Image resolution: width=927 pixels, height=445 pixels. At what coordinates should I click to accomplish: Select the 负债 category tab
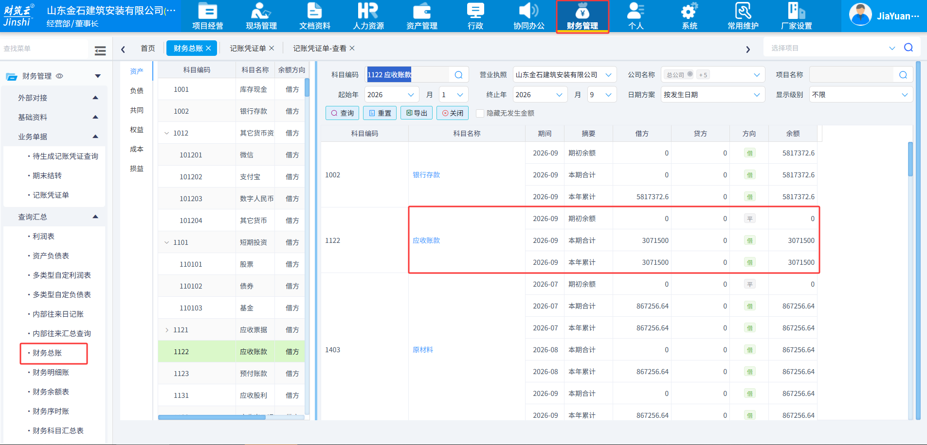[x=137, y=91]
